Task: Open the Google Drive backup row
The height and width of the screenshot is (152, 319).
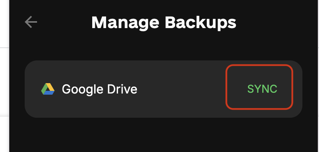Action: pos(164,89)
